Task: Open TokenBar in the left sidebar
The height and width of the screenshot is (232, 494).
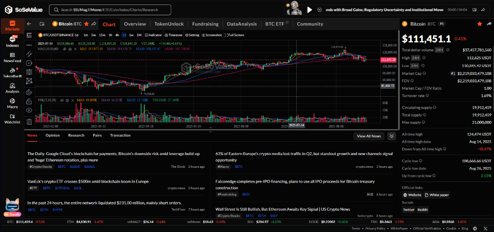Action: (12, 73)
